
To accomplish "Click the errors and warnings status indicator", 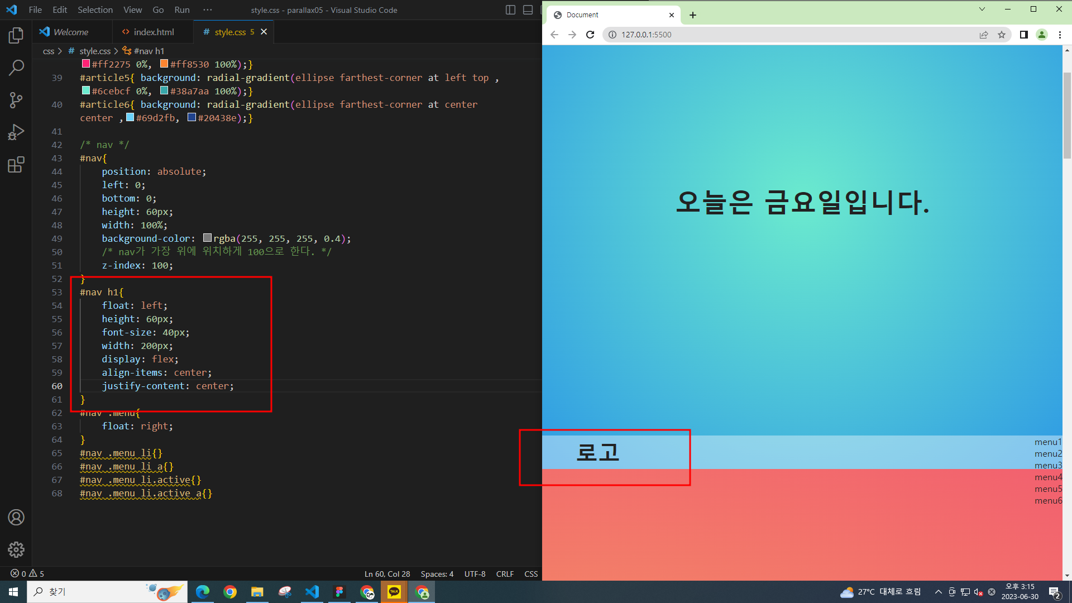I will click(27, 574).
